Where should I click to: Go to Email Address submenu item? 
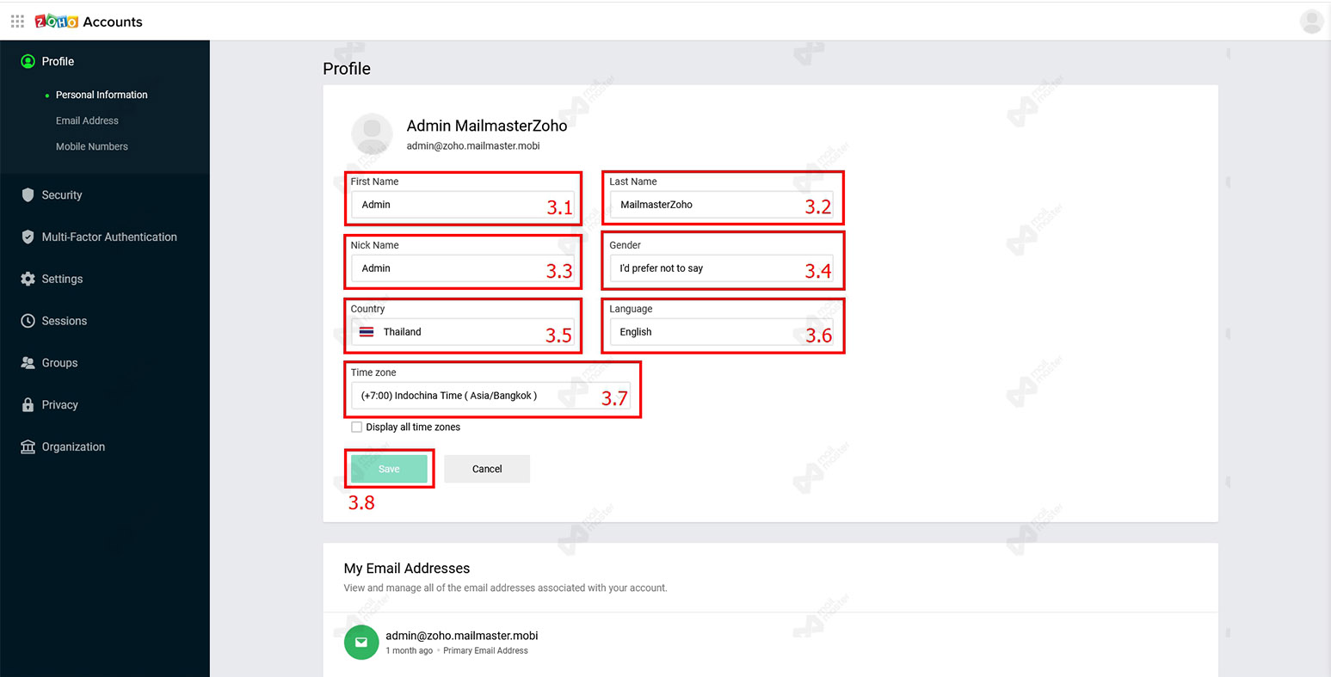[x=87, y=120]
